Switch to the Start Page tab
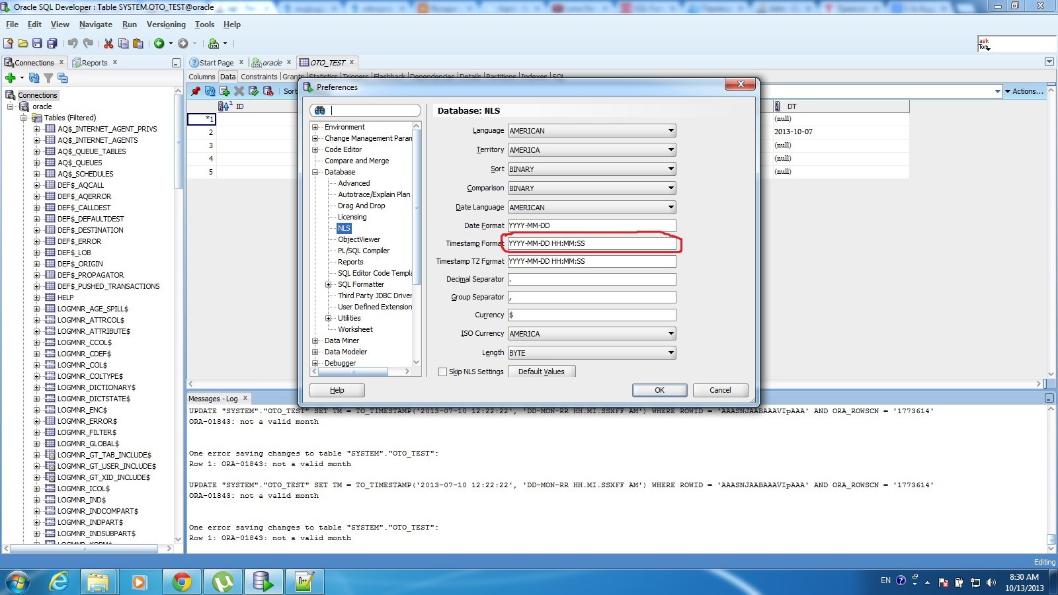 pos(216,63)
